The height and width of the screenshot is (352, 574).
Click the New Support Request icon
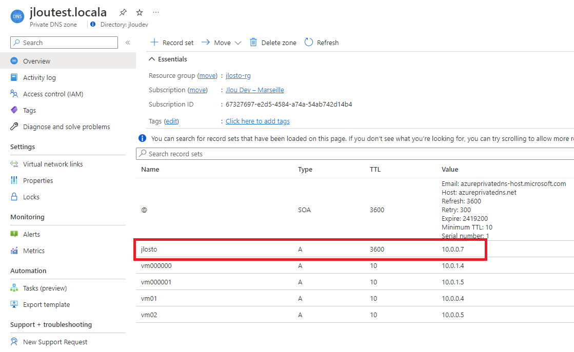(14, 342)
